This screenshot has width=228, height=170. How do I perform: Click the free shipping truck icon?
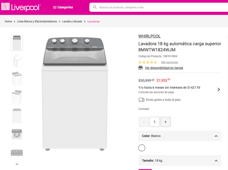click(141, 100)
